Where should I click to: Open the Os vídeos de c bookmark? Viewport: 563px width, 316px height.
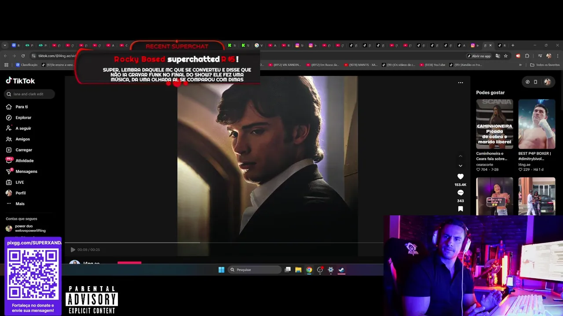pos(398,65)
